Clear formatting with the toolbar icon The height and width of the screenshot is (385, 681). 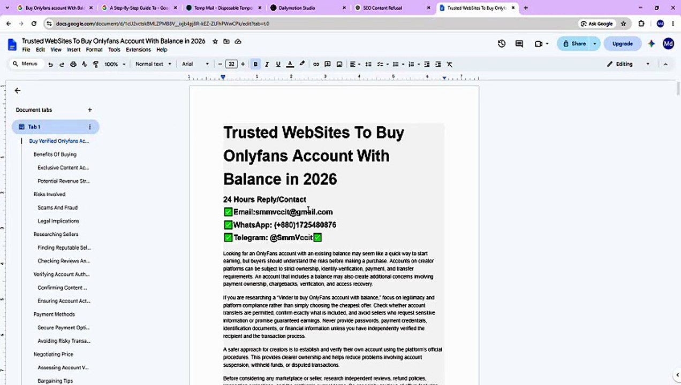pyautogui.click(x=450, y=64)
